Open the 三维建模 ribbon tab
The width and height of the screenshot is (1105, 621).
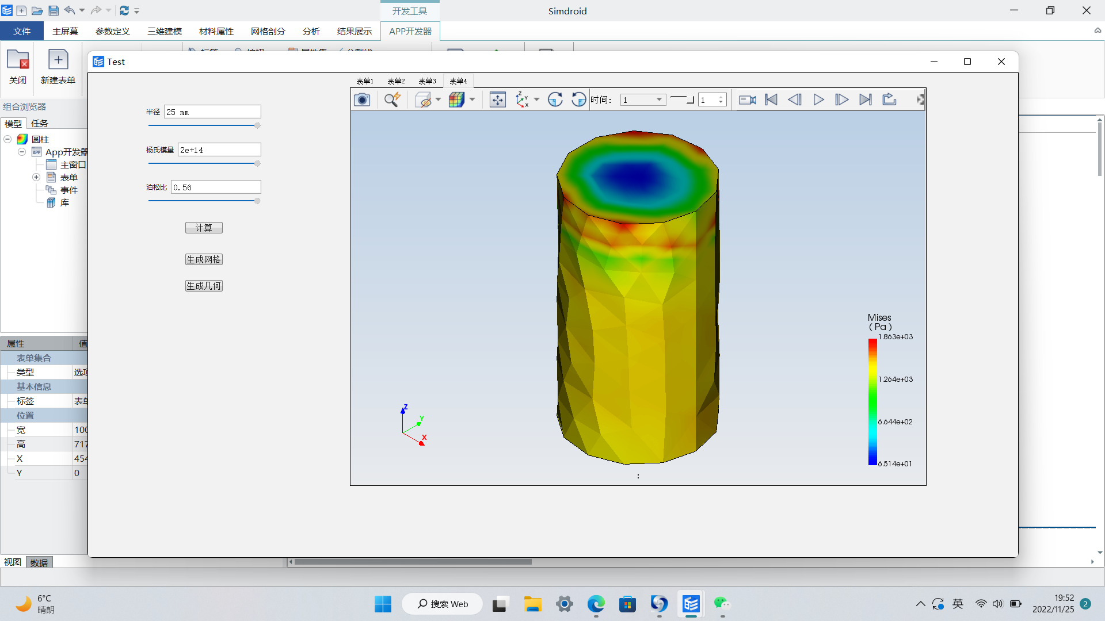tap(165, 31)
